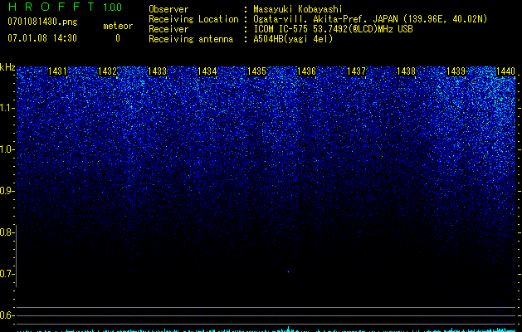Click the date stamp 07.01.08 14:30

pos(42,38)
